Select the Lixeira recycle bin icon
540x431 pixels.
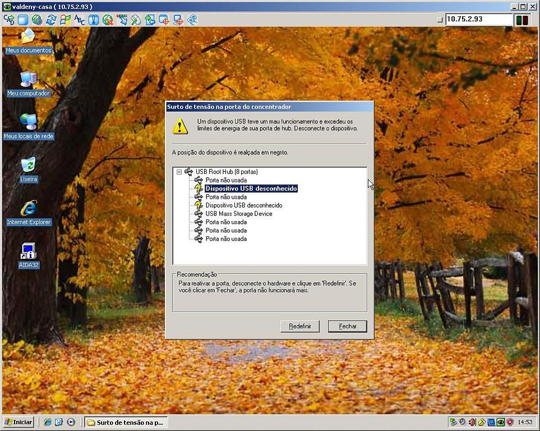click(x=28, y=169)
